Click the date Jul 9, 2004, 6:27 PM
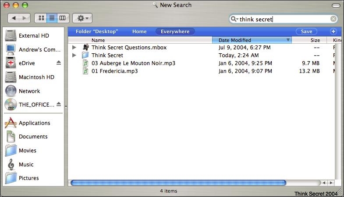344x197 pixels. pos(245,48)
